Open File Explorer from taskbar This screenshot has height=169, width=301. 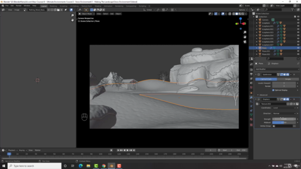88,166
